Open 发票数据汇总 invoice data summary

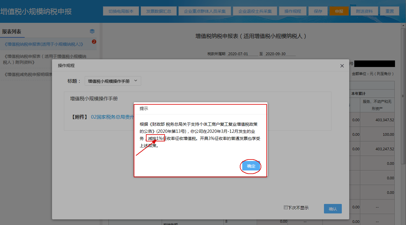[158, 11]
